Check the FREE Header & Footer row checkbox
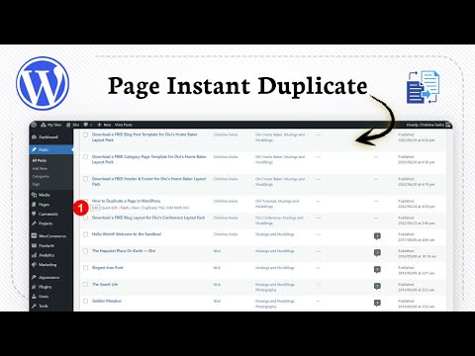 coord(85,179)
